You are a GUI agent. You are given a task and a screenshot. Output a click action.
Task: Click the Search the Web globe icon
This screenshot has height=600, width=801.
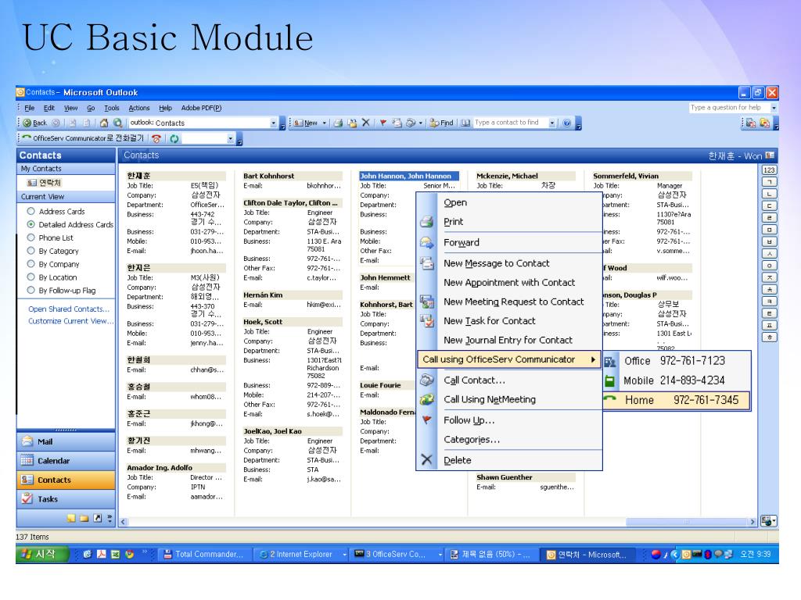coord(117,123)
